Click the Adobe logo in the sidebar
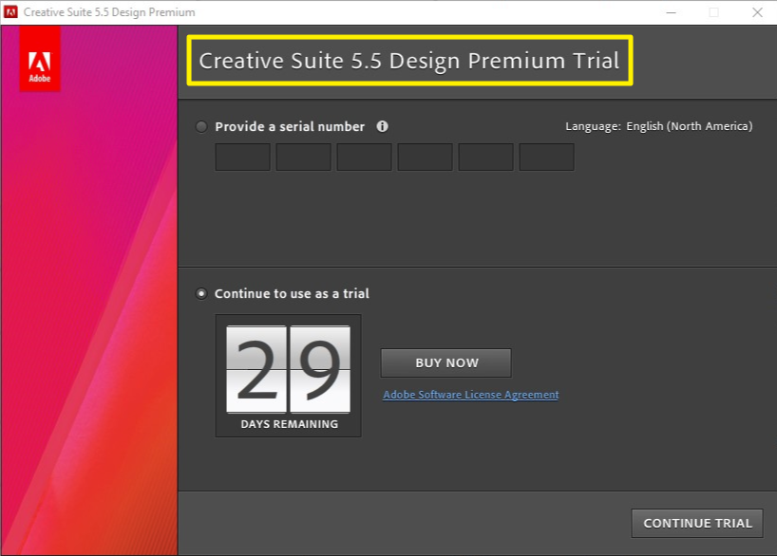The width and height of the screenshot is (777, 556). pos(40,59)
